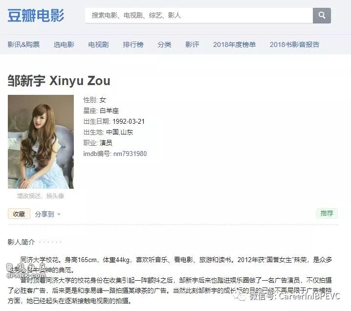Click the 影人简介 section heading
351x311 pixels.
tap(22, 242)
